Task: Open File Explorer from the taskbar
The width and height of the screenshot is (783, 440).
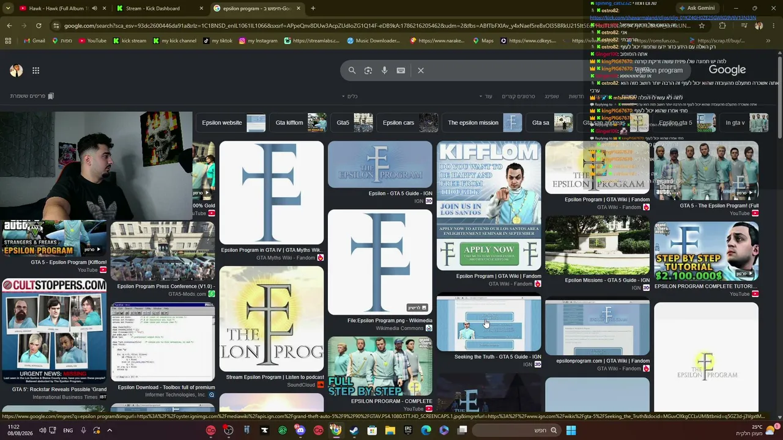Action: click(x=390, y=430)
